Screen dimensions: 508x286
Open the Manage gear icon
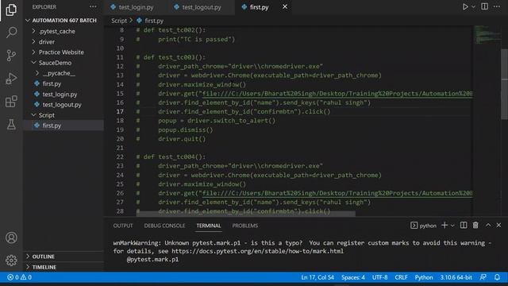(x=11, y=261)
